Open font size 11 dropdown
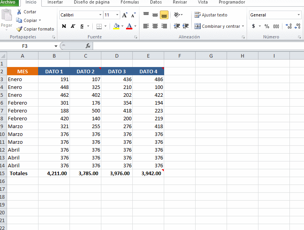Viewport: 304px width, 230px height. click(117, 15)
